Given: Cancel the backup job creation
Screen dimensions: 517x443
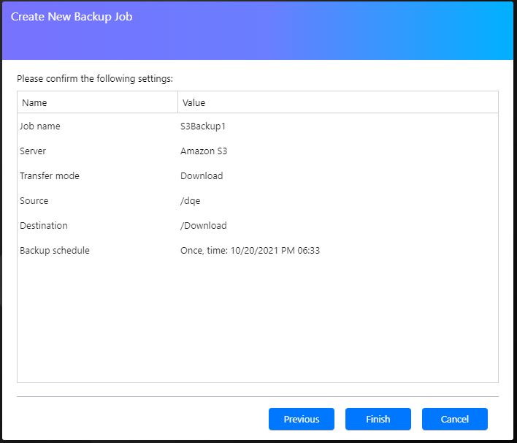Looking at the screenshot, I should coord(454,419).
